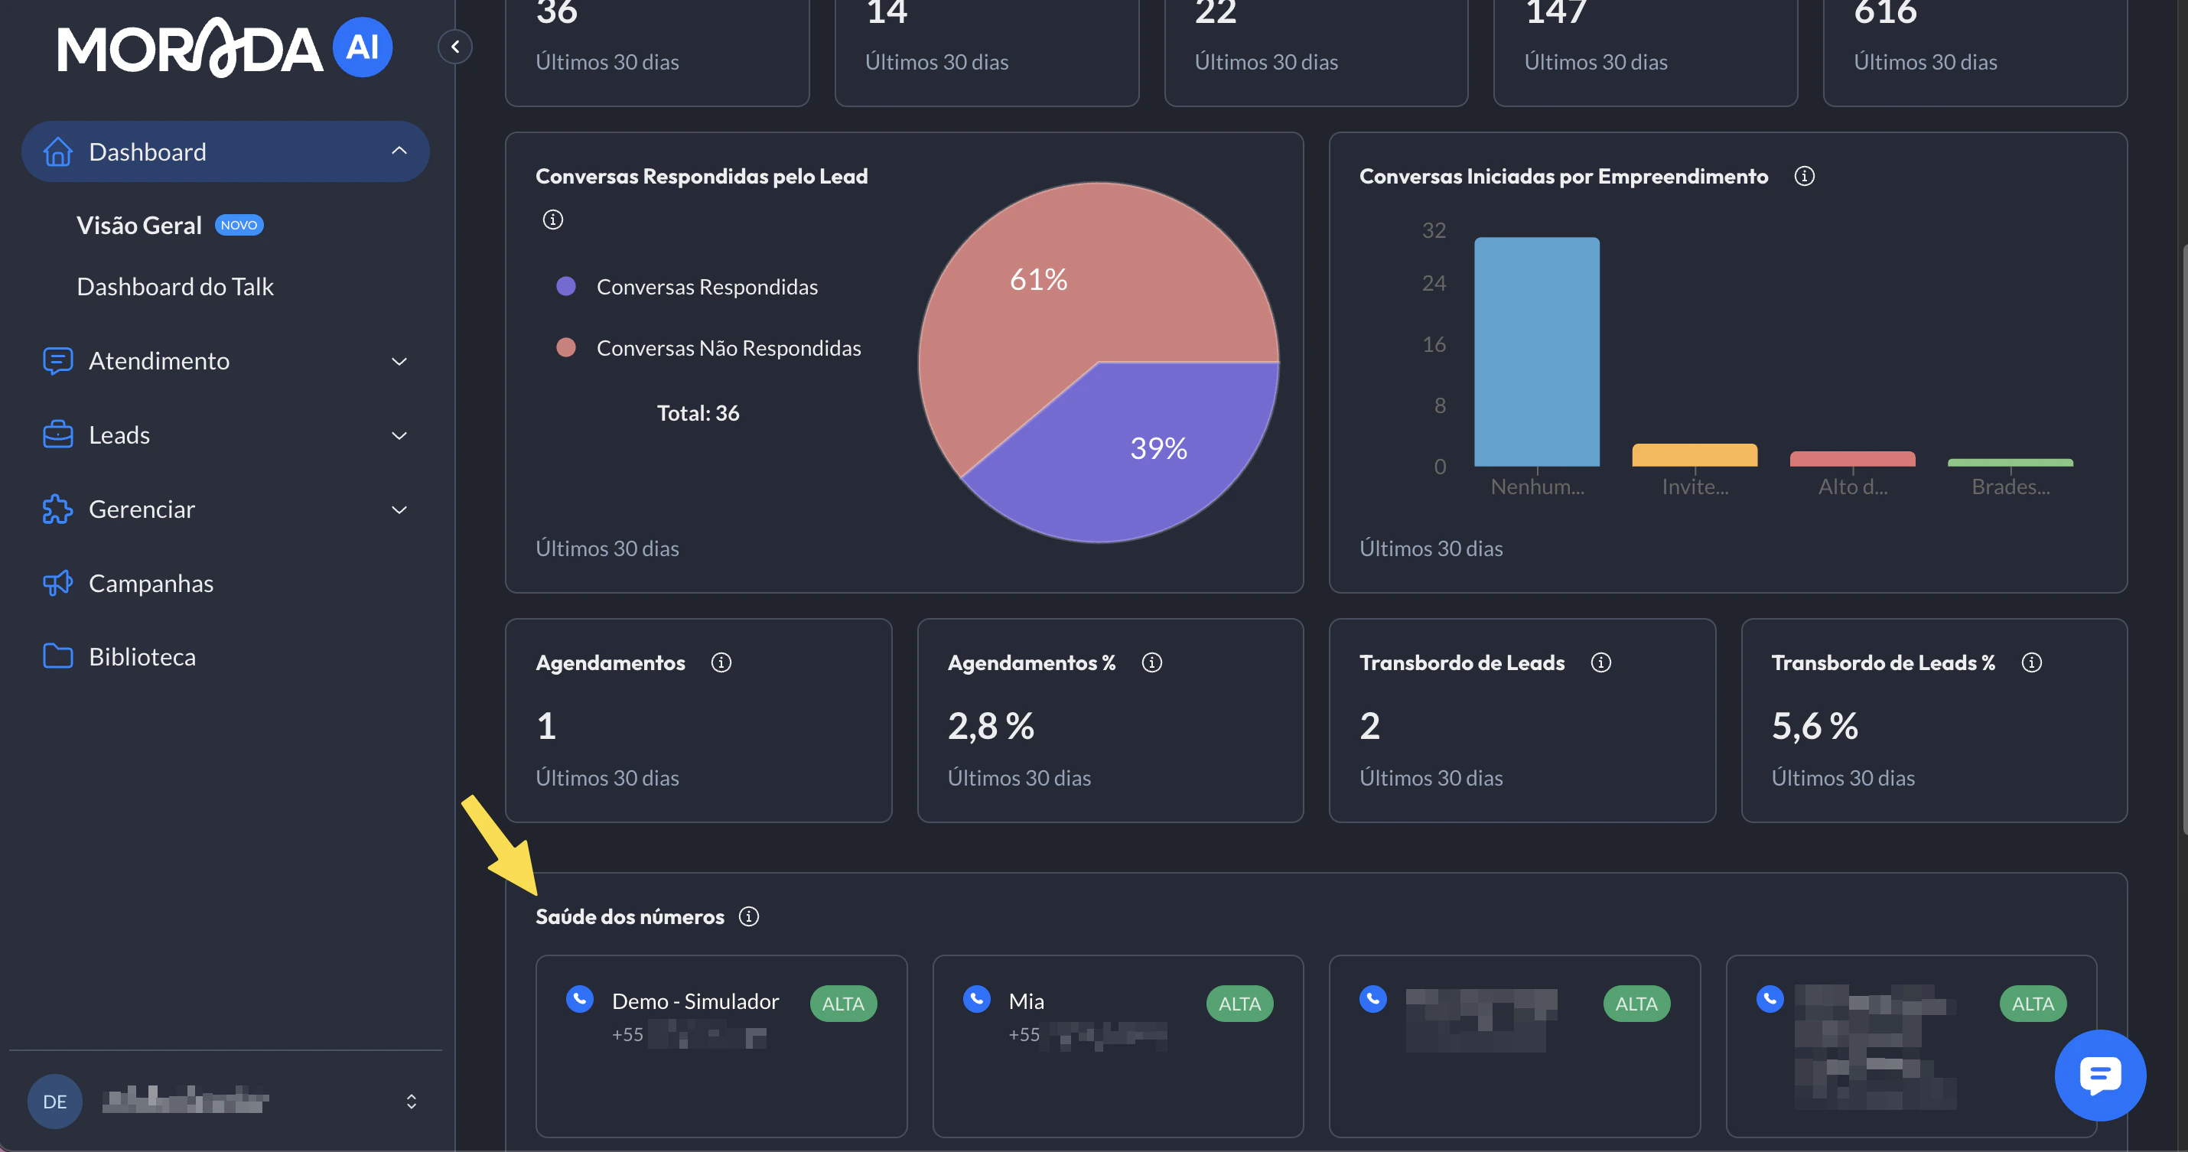Switch to Dashboard do Talk
This screenshot has width=2188, height=1152.
(x=175, y=286)
